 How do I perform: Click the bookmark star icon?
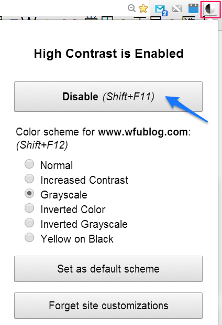tap(143, 8)
